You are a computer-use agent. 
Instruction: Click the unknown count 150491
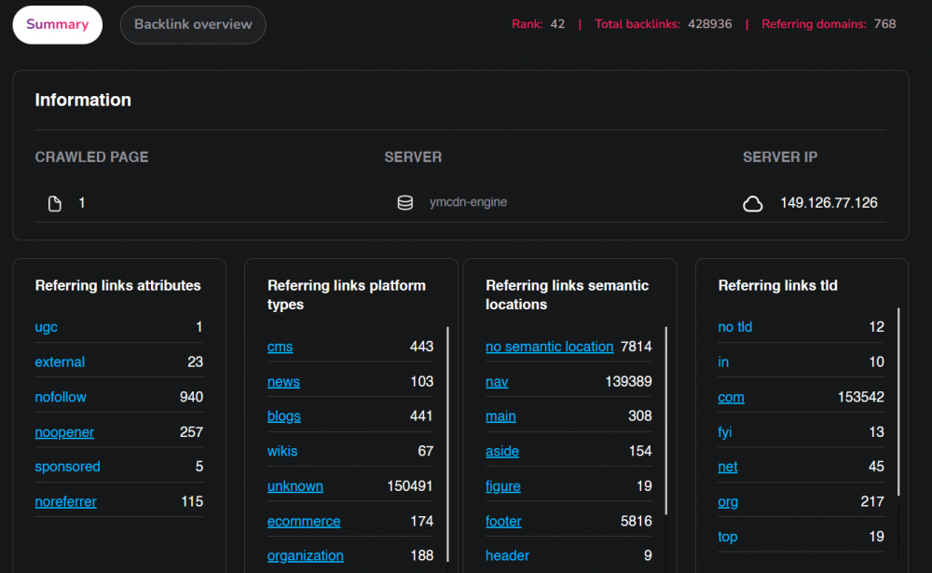[409, 486]
